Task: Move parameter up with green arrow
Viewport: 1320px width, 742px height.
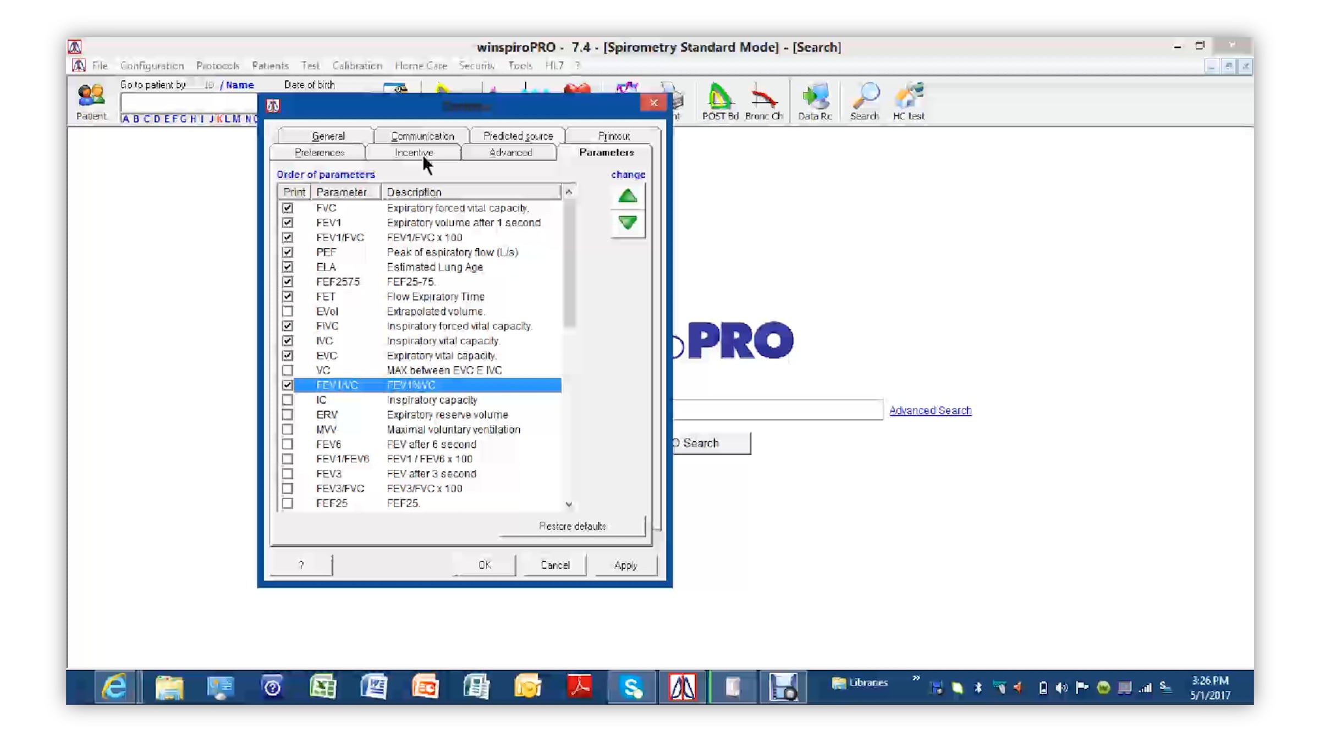Action: pos(628,196)
